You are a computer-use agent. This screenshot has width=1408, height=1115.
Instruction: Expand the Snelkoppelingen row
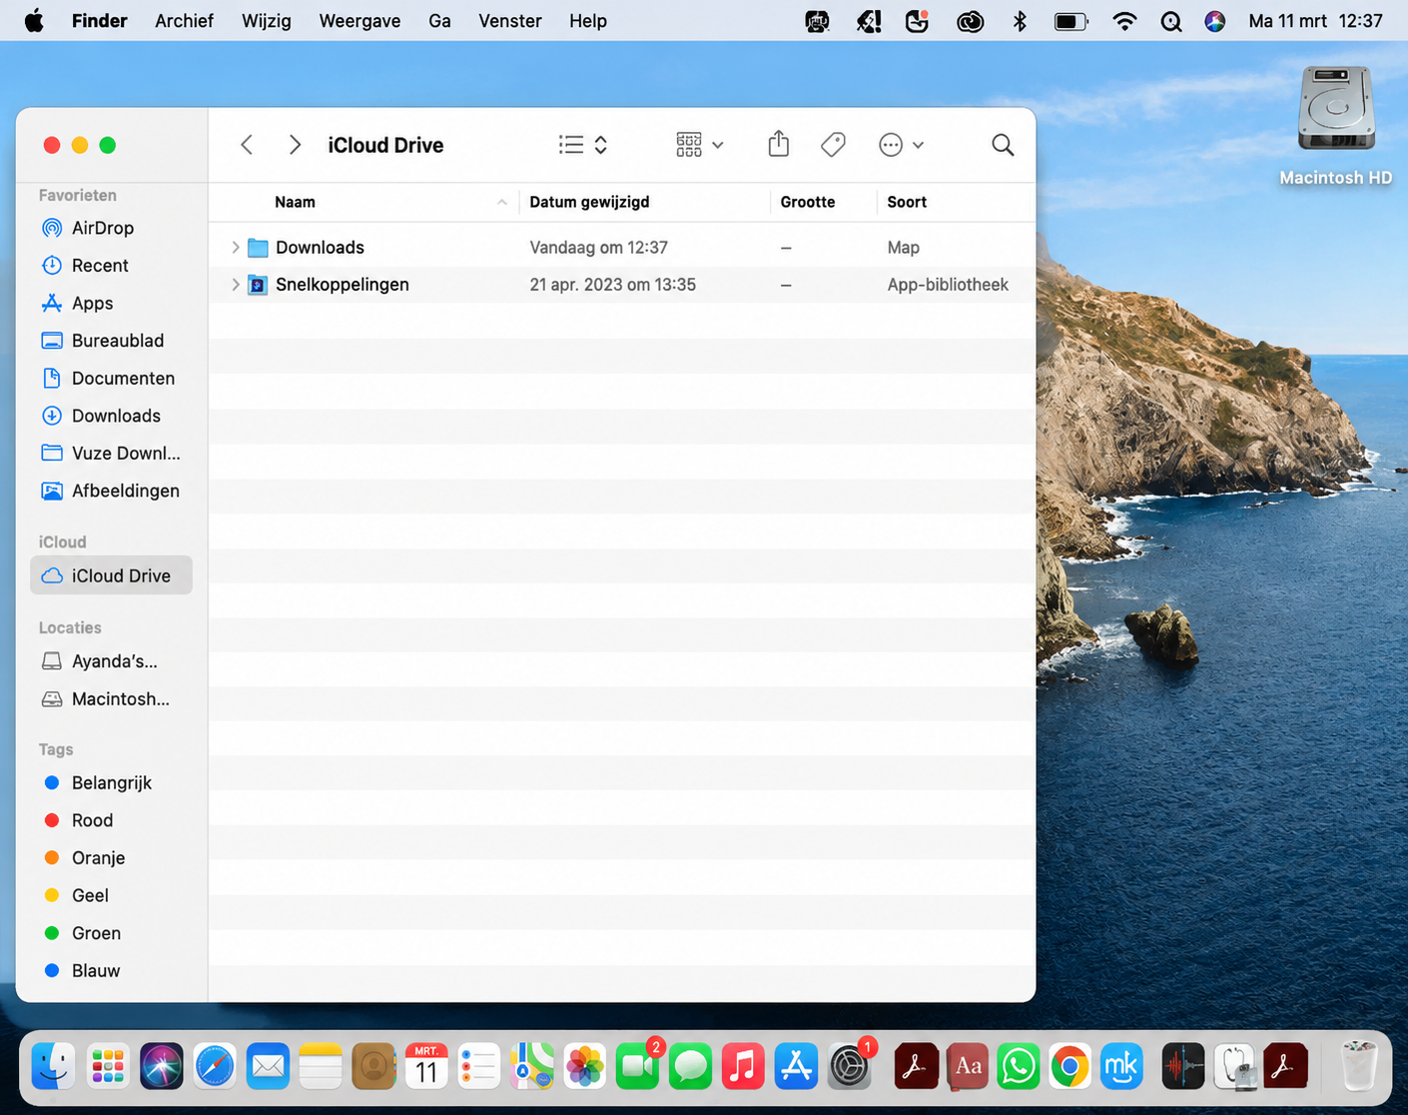click(235, 285)
